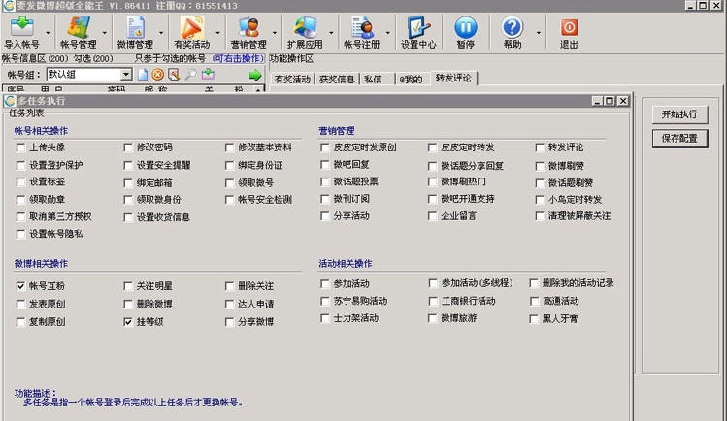
Task: Switch to the @我的 tab
Action: pos(412,80)
